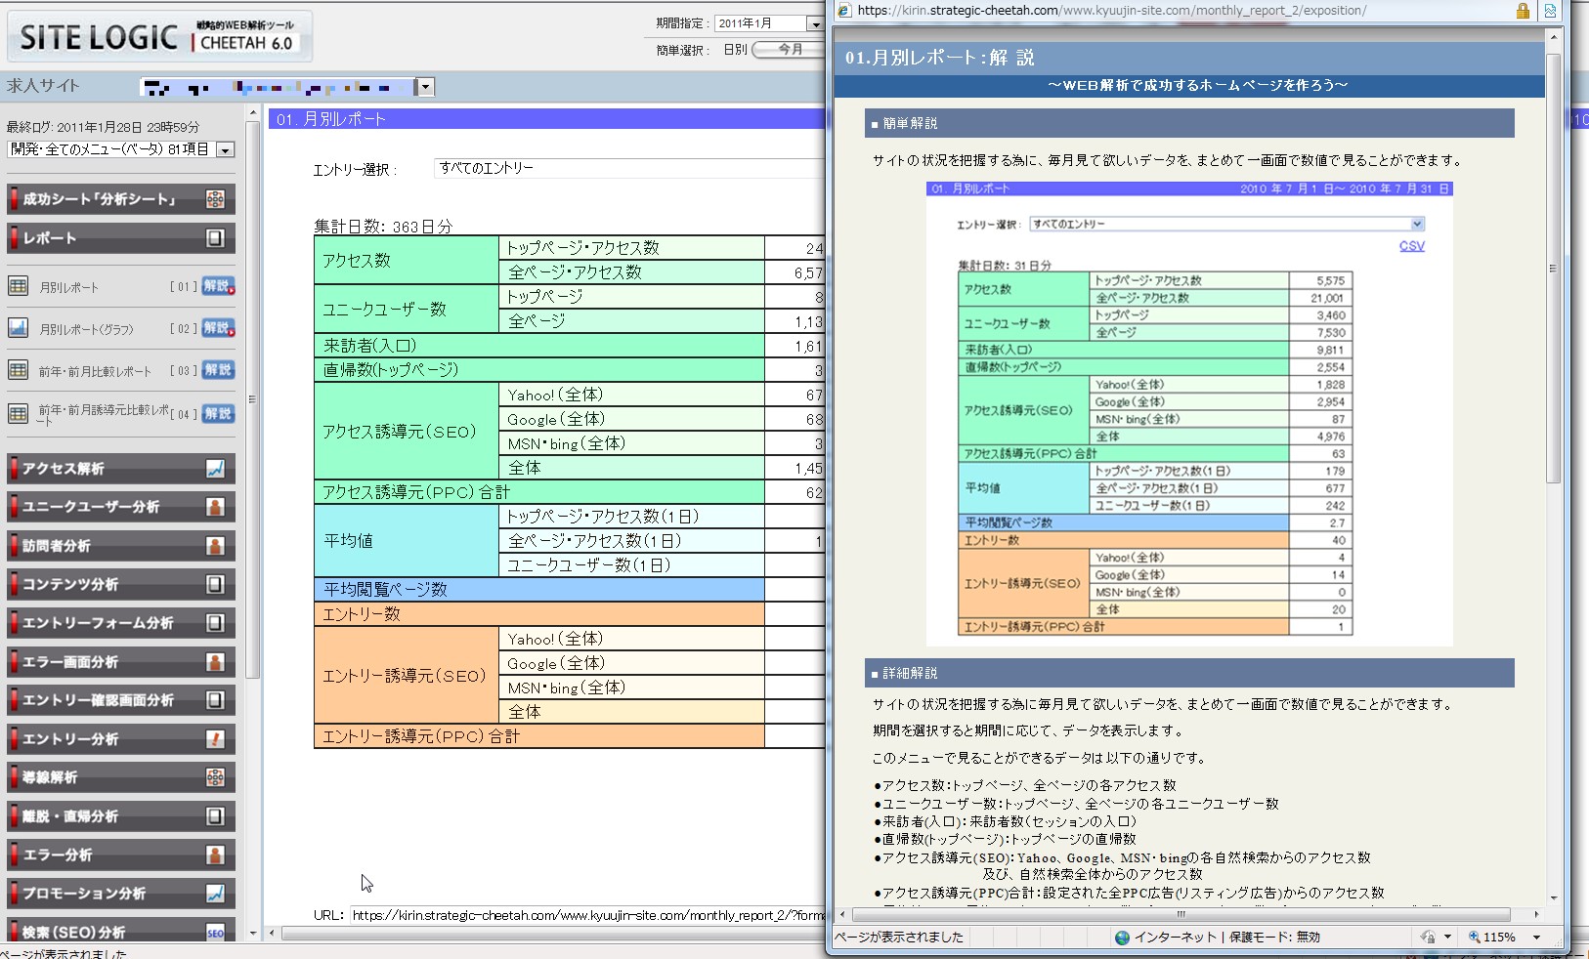This screenshot has width=1589, height=959.
Task: Click the 月別レポート(グラフ) chart icon
Action: [x=18, y=328]
